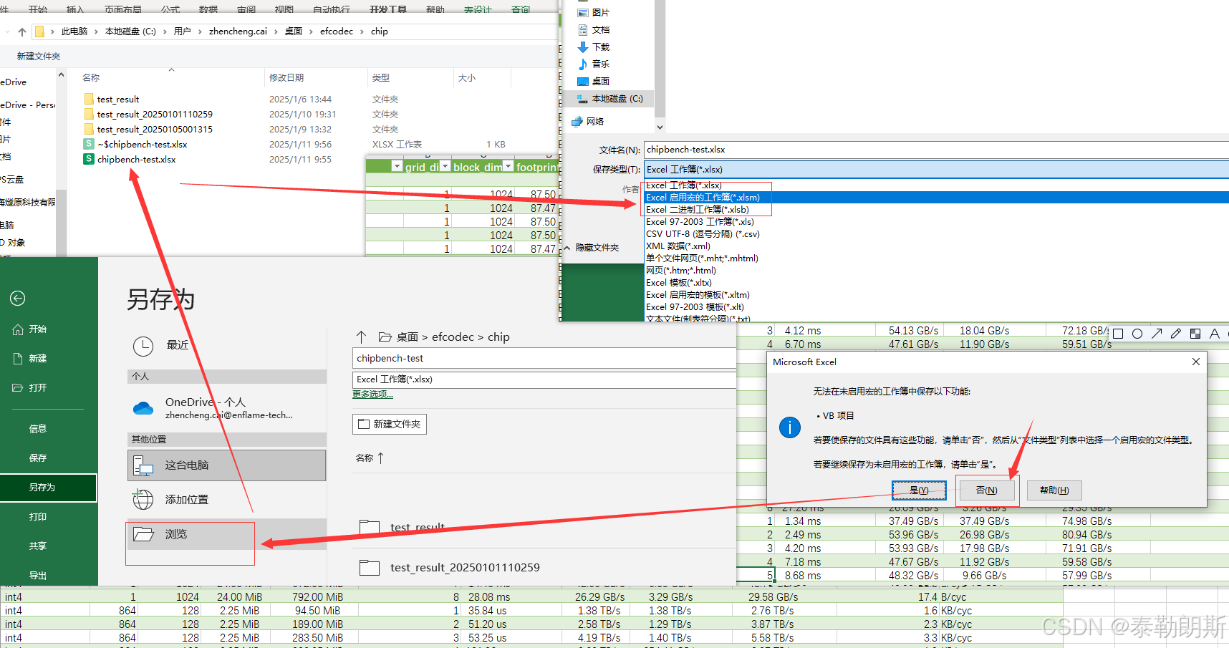Open the 自动执行 ribbon tab
The image size is (1229, 648).
[x=332, y=9]
